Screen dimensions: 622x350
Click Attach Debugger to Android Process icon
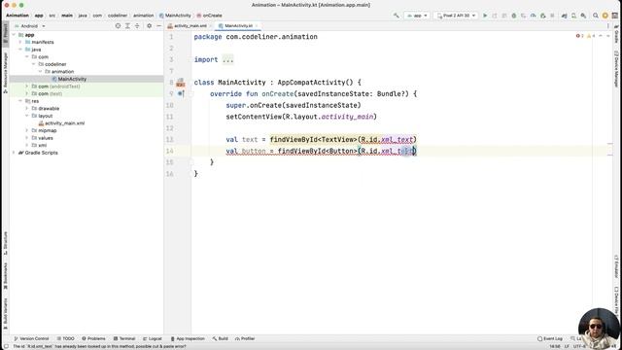point(542,16)
